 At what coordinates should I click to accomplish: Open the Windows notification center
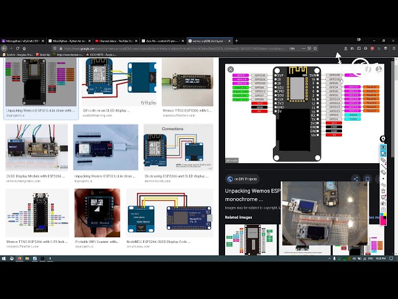(391, 259)
